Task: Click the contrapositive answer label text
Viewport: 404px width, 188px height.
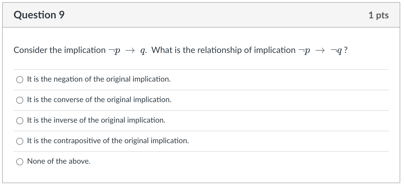Action: tap(108, 141)
